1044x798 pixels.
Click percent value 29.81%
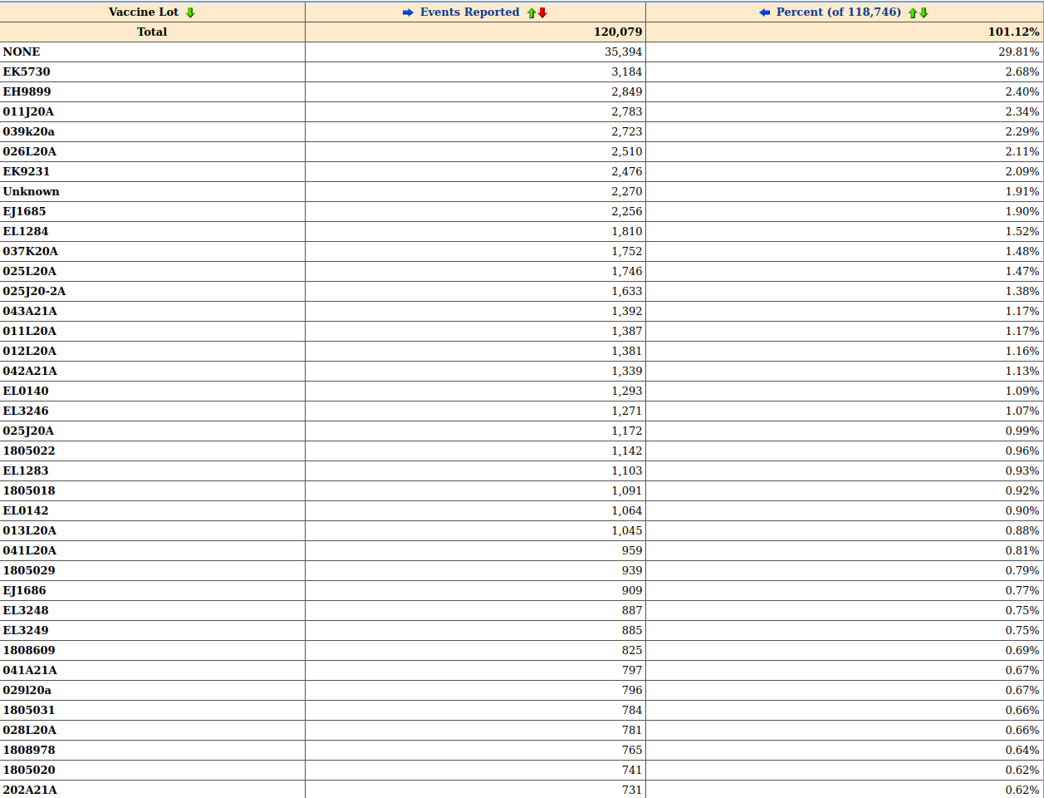point(1019,52)
